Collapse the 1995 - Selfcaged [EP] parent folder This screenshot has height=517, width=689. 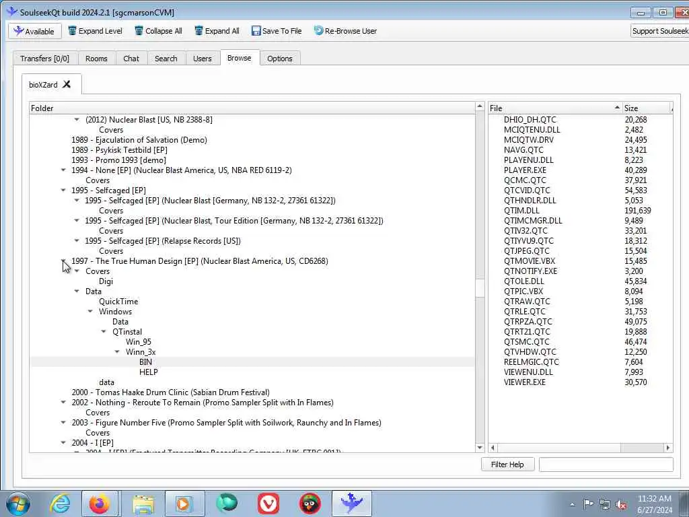pos(63,191)
